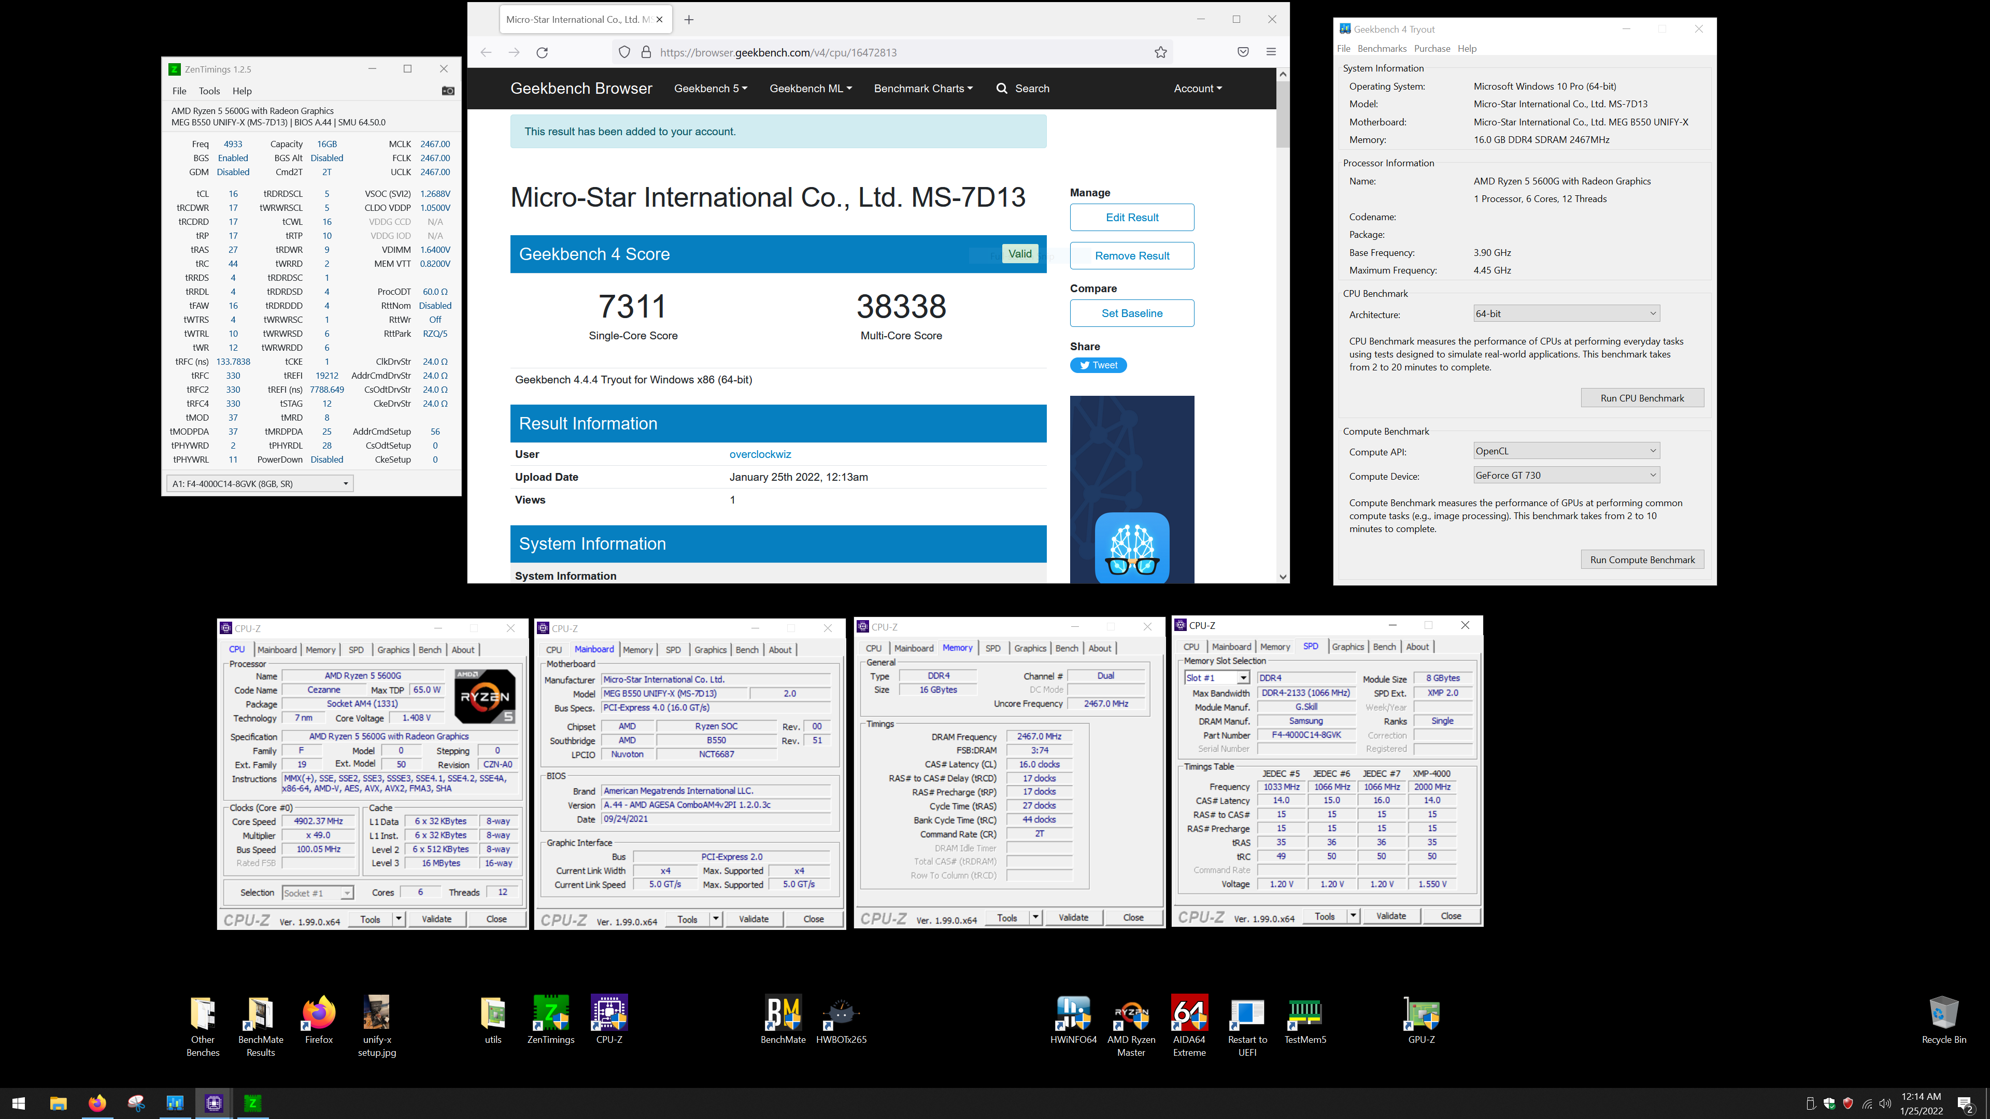Select Bench tab in CPU-Z SPD window
1990x1119 pixels.
click(x=1384, y=647)
